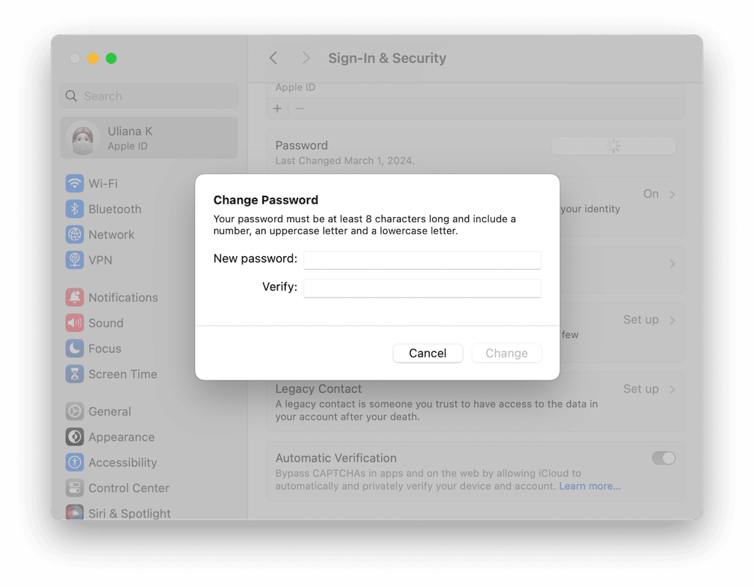Screen dimensions: 754x587
Task: Open Wi-Fi settings from the sidebar
Action: (x=74, y=183)
